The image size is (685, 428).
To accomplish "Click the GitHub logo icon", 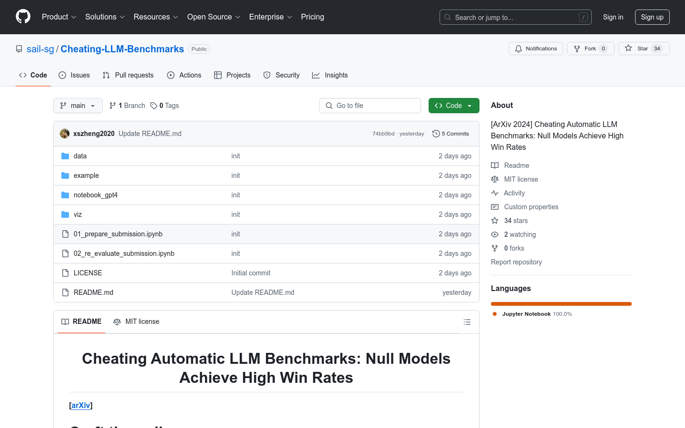I will coord(23,17).
